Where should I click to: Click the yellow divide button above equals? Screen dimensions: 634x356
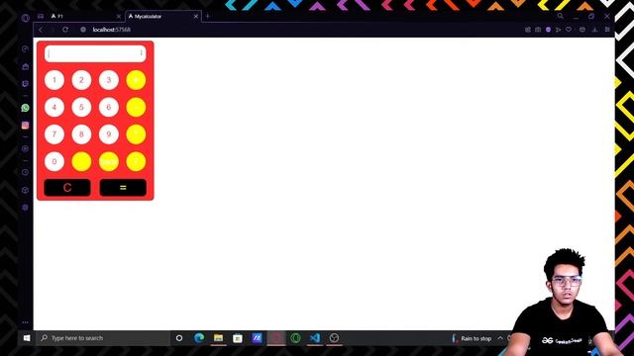point(136,161)
